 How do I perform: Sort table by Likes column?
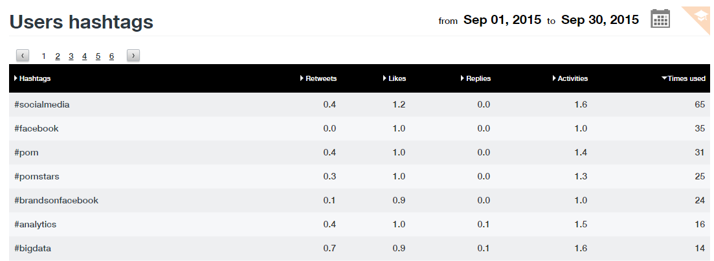point(397,78)
